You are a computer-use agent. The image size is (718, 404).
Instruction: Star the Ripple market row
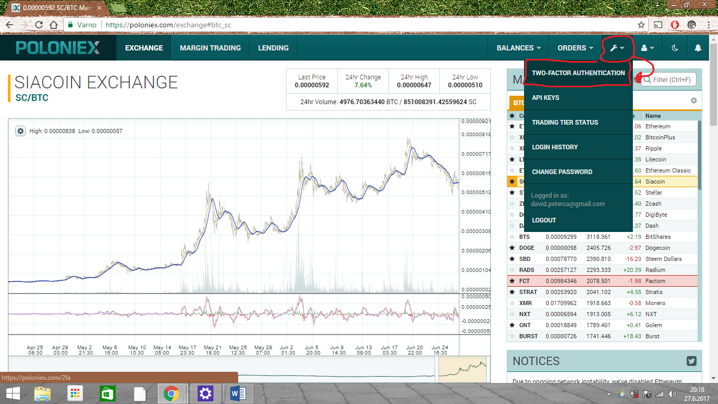(512, 148)
